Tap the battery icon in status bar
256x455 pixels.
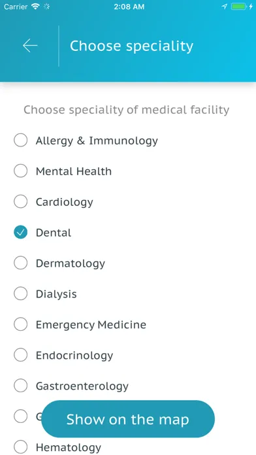coord(238,7)
